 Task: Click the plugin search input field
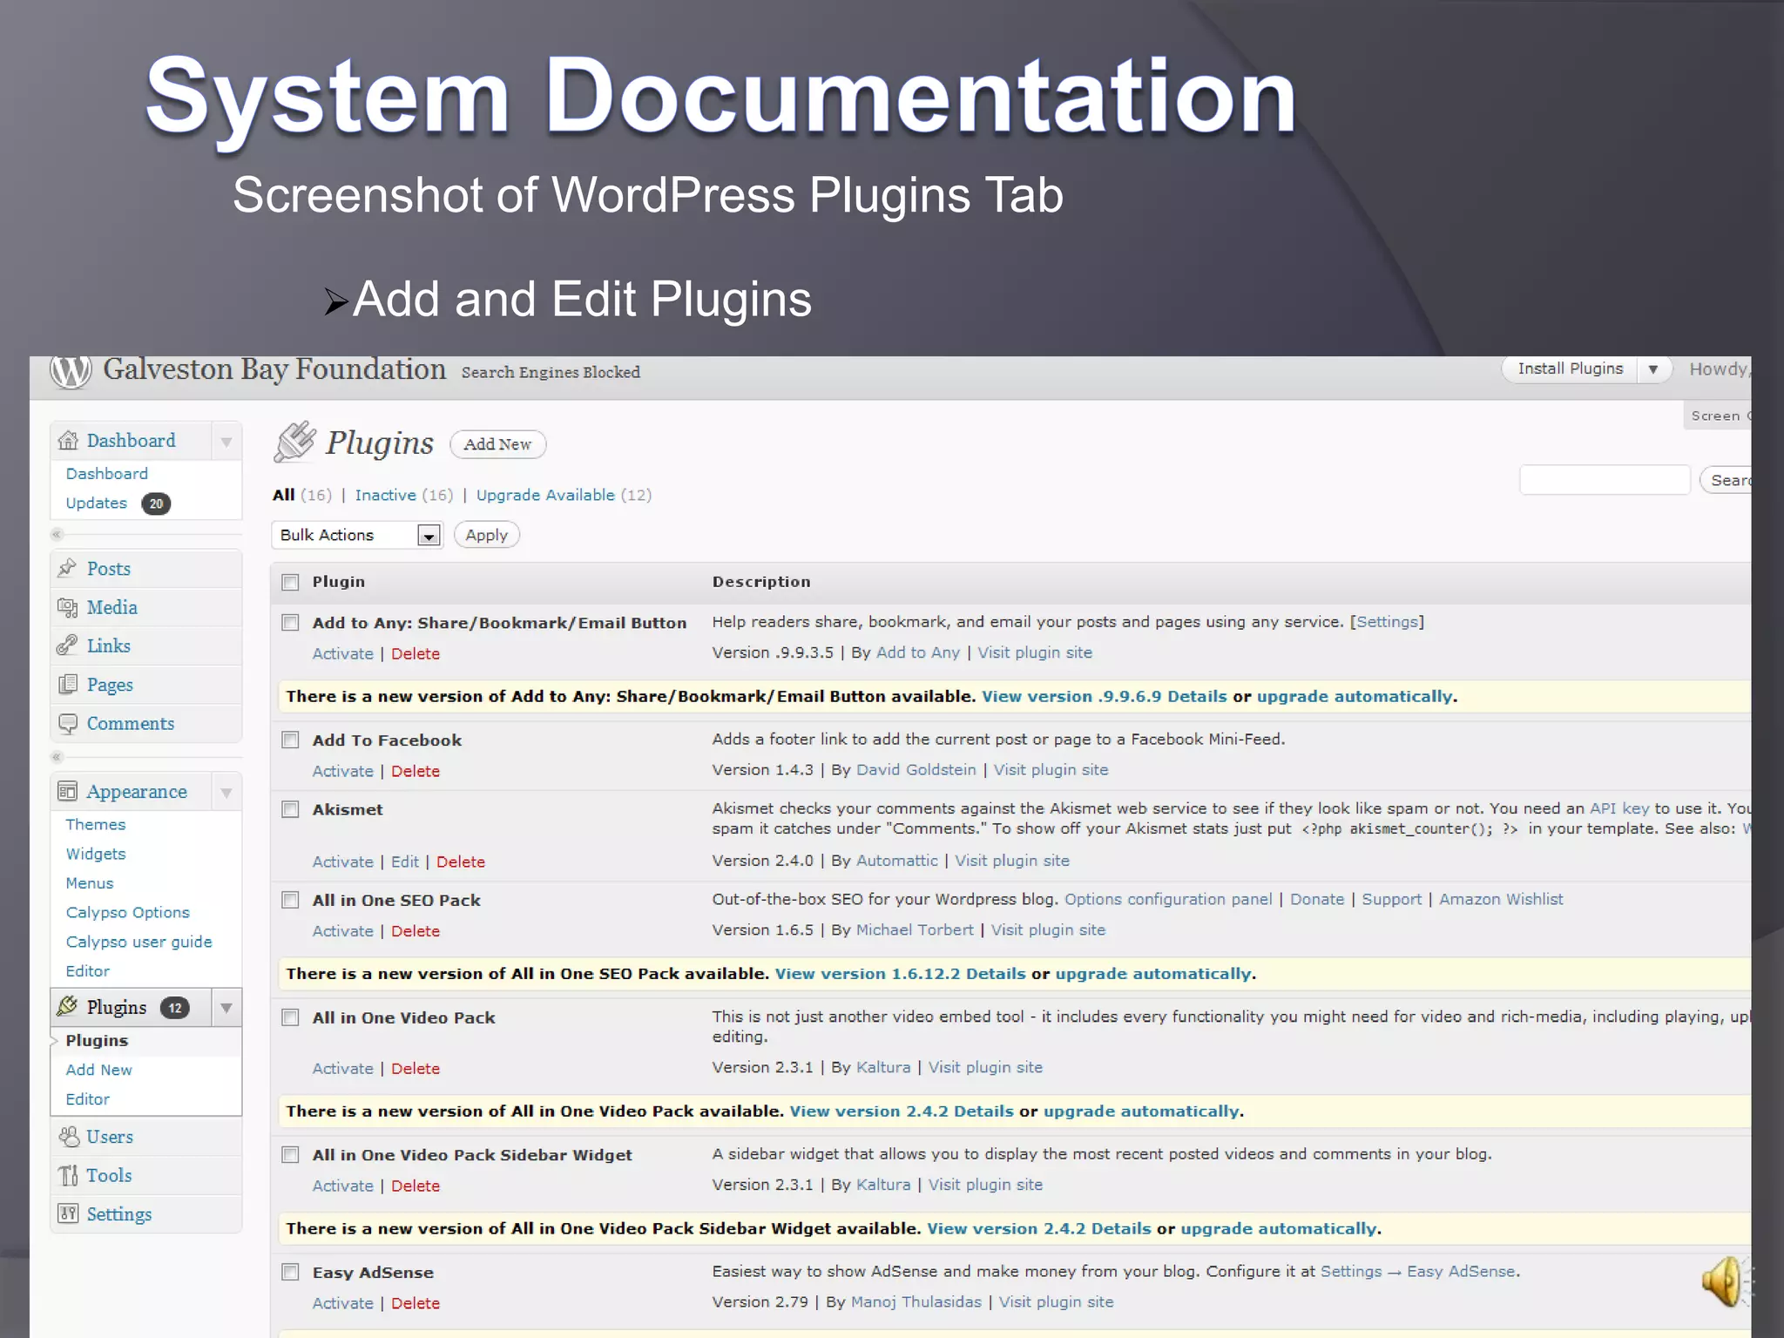click(1605, 480)
